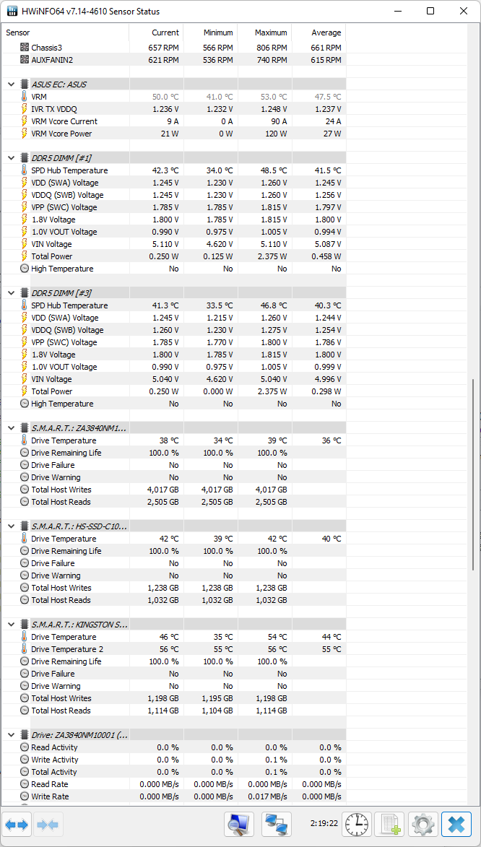Open the remote network computers icon
The height and width of the screenshot is (847, 481).
point(276,825)
